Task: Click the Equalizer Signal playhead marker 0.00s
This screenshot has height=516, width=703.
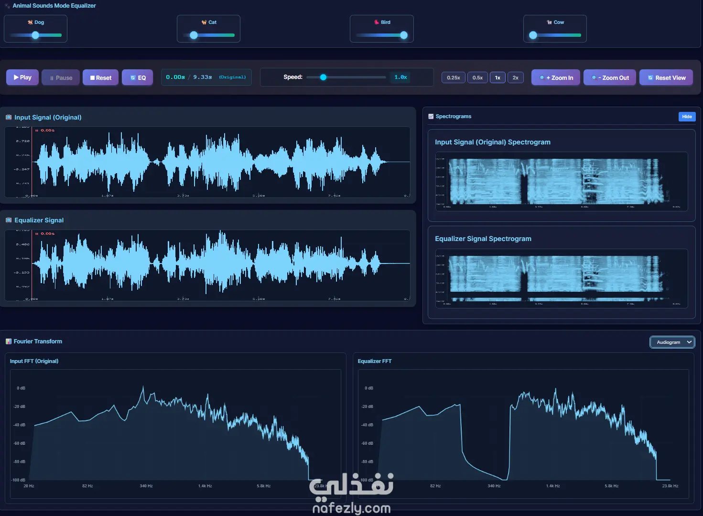Action: [x=45, y=233]
